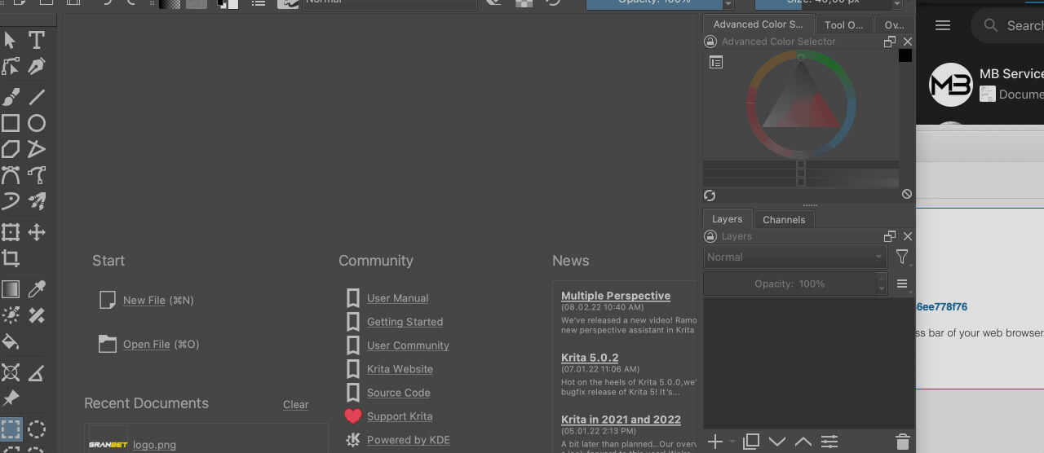Select the Calligraphy tool
1044x453 pixels.
(37, 66)
